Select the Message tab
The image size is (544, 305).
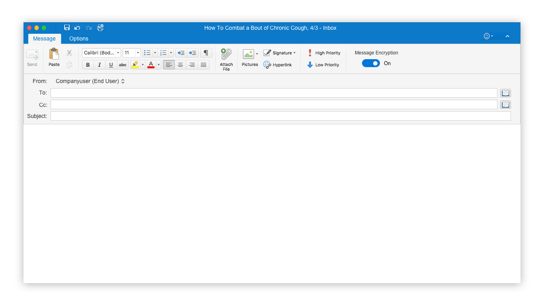click(44, 39)
